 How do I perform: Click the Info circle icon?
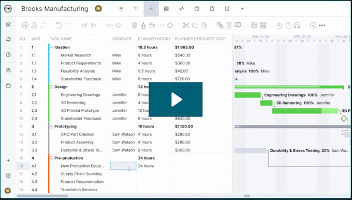(x=313, y=25)
